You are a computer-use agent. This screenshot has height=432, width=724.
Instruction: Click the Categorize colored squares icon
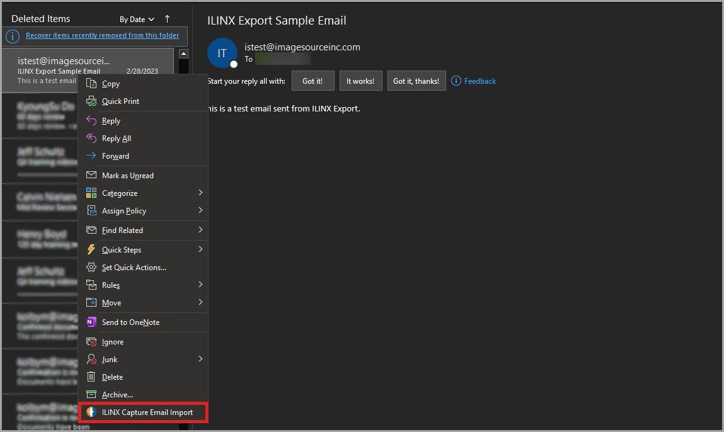click(x=91, y=193)
